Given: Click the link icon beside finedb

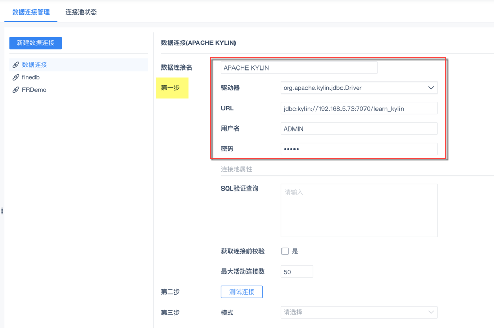Looking at the screenshot, I should [16, 77].
